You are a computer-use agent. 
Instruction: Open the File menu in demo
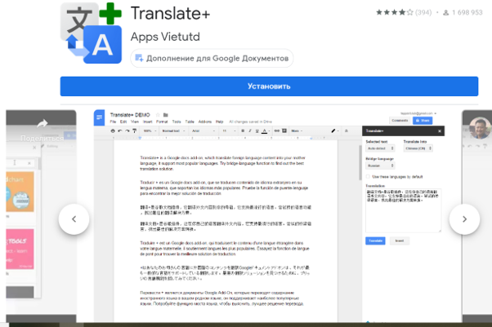click(114, 122)
